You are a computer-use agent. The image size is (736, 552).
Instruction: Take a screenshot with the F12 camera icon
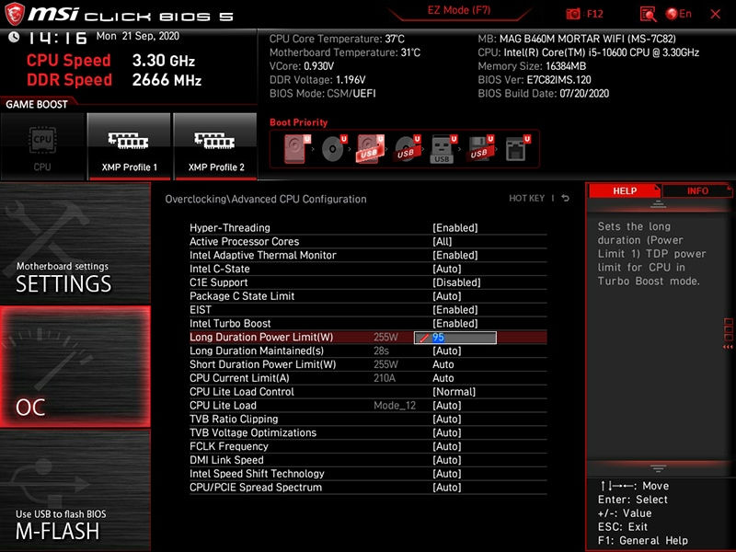tap(573, 14)
